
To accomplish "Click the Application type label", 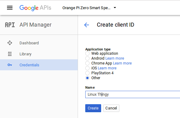I will coord(98,49).
